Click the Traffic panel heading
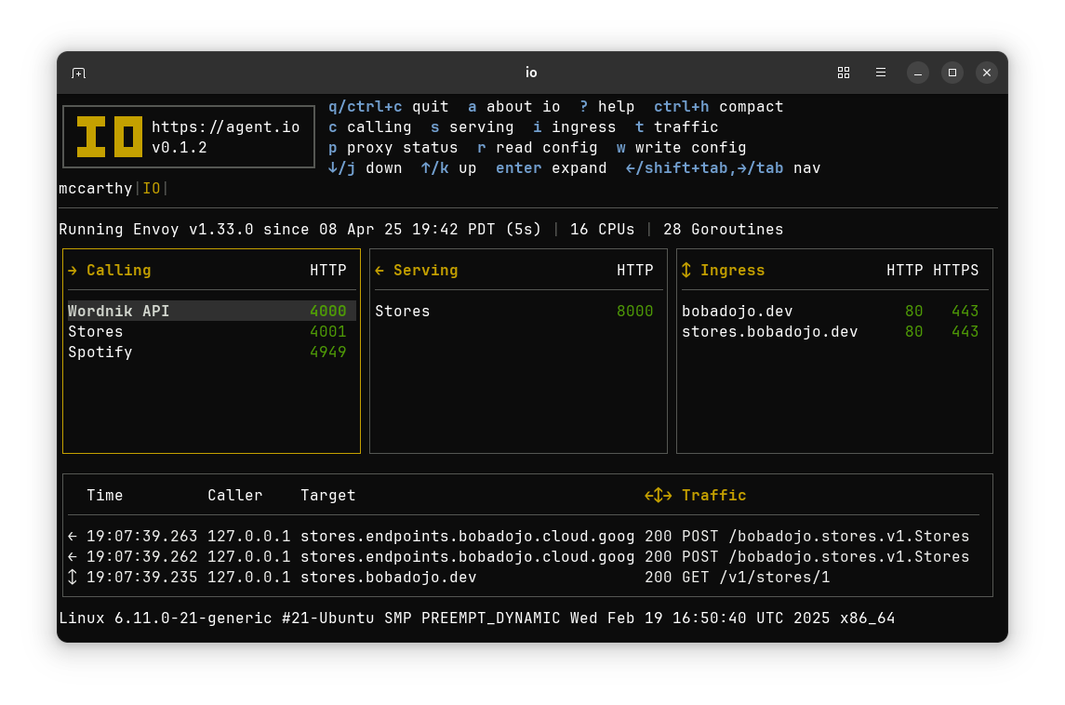1065x705 pixels. click(713, 495)
